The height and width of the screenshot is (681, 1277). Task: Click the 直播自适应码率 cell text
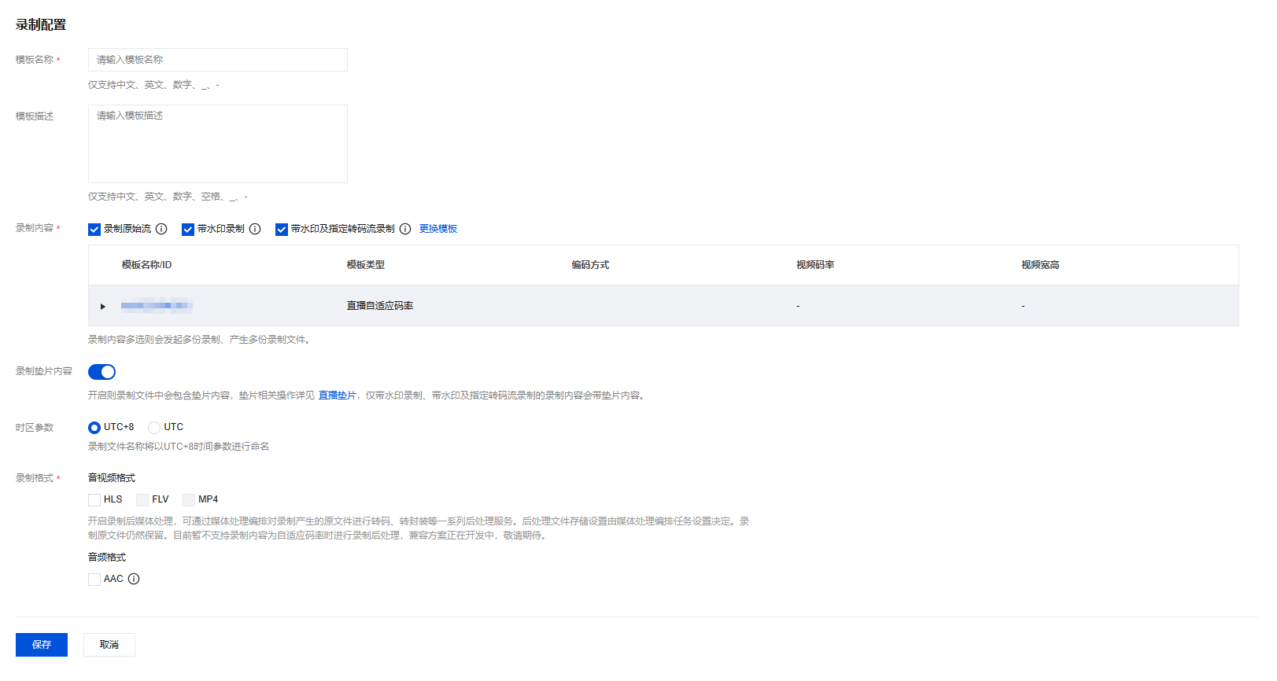point(380,306)
